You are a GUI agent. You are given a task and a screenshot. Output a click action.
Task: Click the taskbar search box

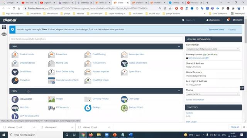point(35,135)
